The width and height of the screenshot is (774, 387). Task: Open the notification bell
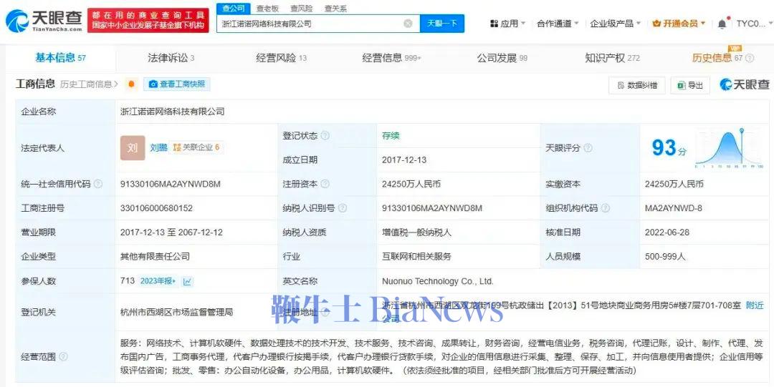[722, 24]
